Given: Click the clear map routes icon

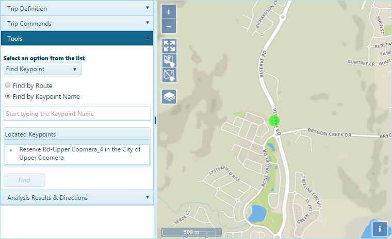Looking at the screenshot, I should 169,75.
